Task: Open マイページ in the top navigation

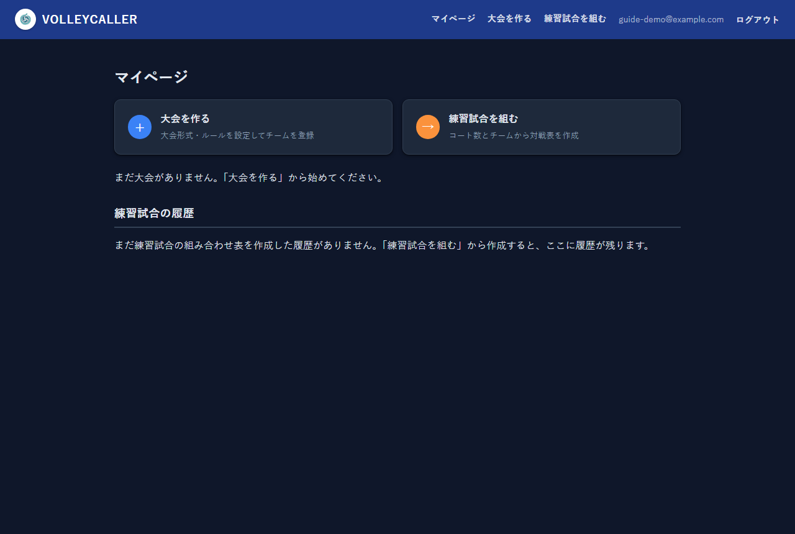Action: (453, 19)
